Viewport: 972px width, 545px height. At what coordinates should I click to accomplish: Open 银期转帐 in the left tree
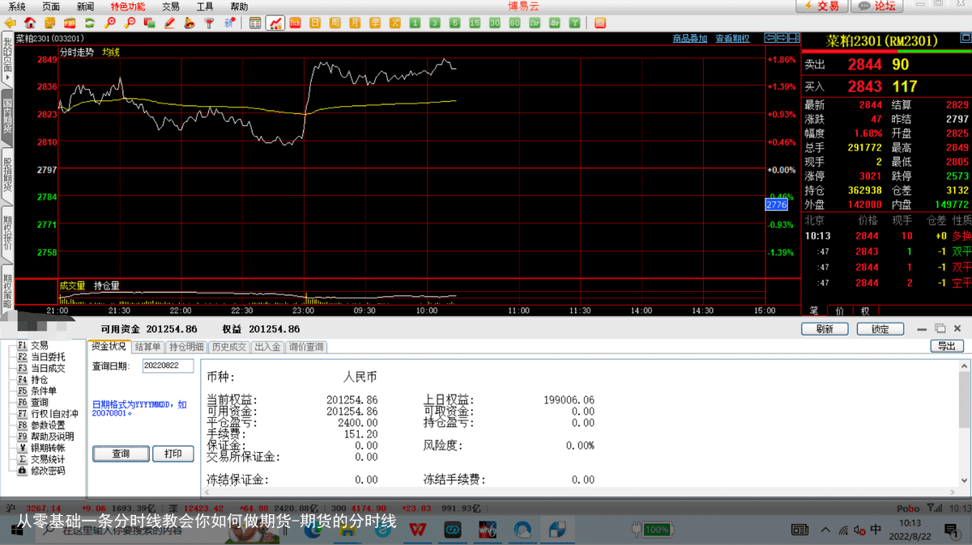tap(48, 448)
